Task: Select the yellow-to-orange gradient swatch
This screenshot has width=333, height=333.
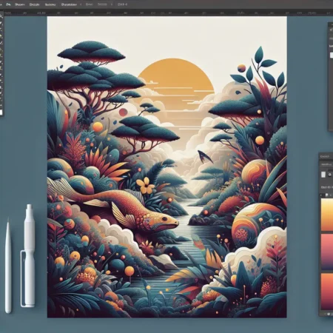Action: 327,214
